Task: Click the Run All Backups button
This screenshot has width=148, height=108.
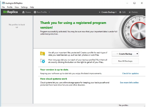Action: pos(125,61)
